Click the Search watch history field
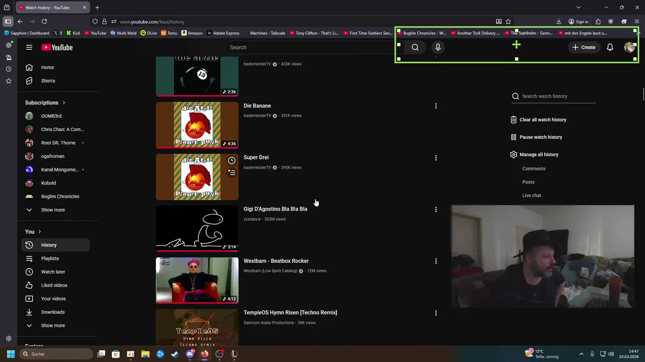Image resolution: width=645 pixels, height=362 pixels. point(553,96)
